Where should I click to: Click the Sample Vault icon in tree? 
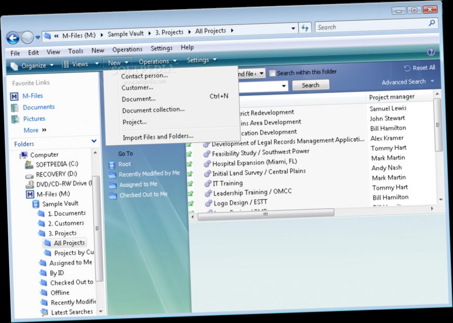click(36, 204)
